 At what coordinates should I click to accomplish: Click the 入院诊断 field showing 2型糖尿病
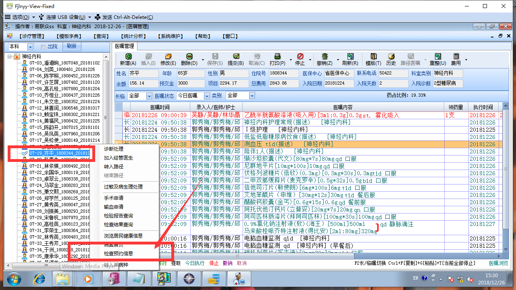448,84
